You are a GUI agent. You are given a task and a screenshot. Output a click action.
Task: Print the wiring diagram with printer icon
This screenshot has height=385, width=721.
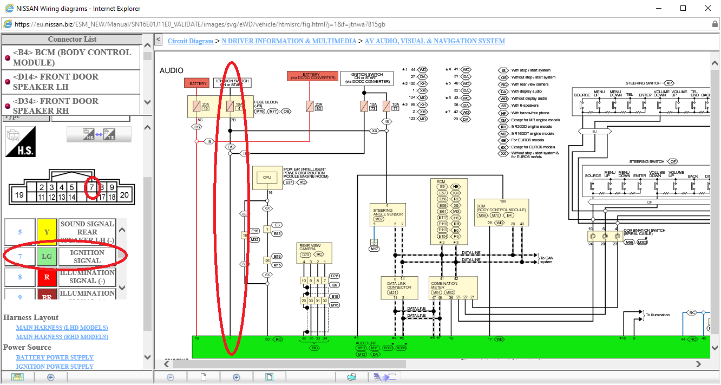[352, 377]
